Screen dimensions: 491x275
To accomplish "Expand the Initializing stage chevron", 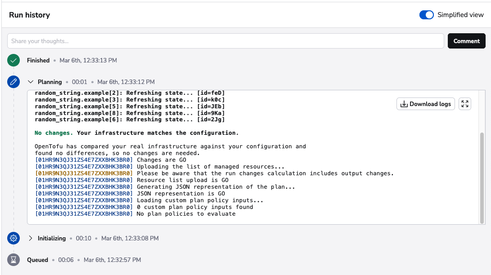I will click(x=31, y=238).
